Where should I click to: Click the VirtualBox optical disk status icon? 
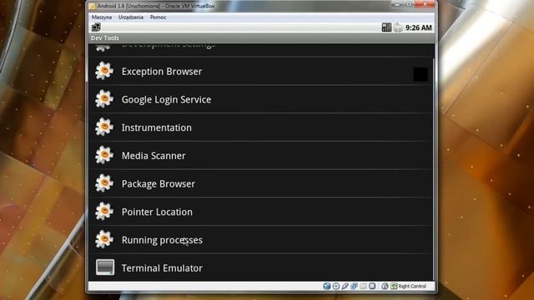335,286
